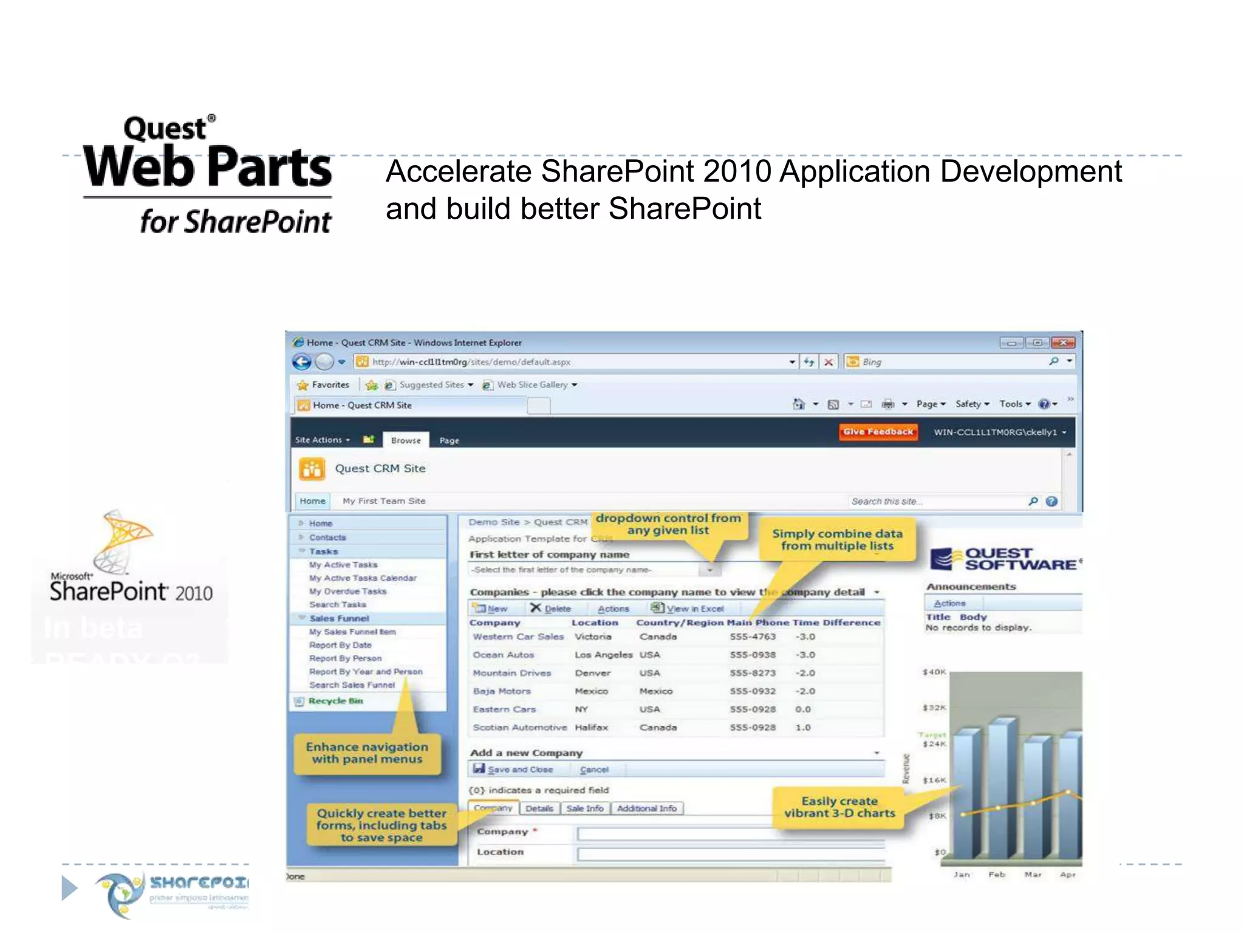Collapse the Tasks navigation section
This screenshot has width=1244, height=933.
point(302,551)
